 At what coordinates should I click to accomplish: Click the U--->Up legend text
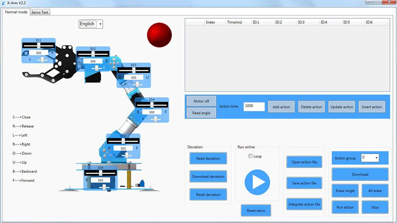tap(19, 162)
